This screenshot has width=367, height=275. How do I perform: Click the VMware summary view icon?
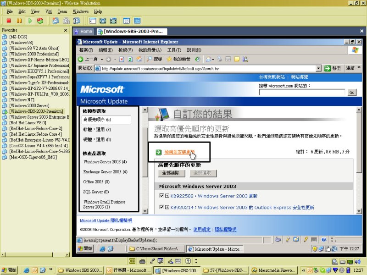coord(127,21)
